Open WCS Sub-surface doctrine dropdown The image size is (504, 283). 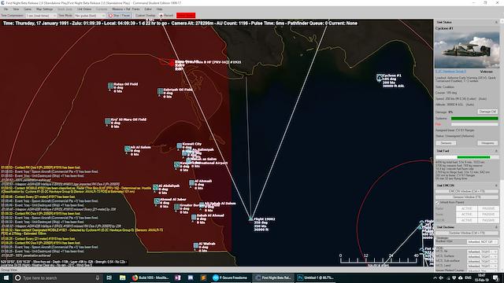(x=482, y=261)
